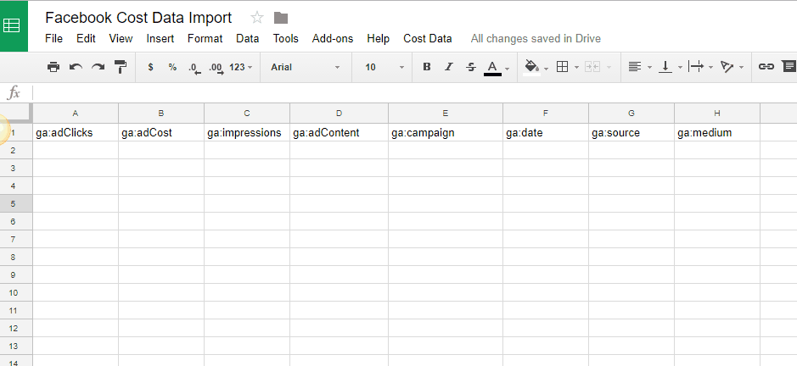Click the Insert comment icon
Viewport: 797px width, 366px height.
[x=789, y=66]
